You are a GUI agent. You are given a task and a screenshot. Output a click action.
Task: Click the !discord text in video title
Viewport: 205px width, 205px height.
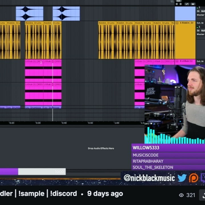(x=63, y=194)
